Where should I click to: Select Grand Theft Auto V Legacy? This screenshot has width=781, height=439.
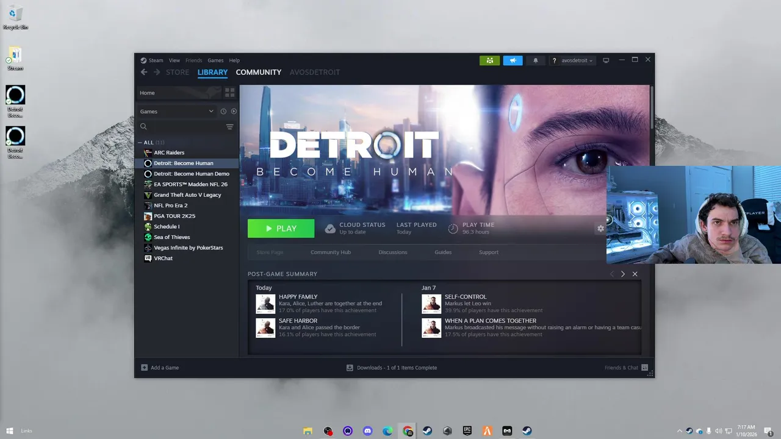coord(187,195)
